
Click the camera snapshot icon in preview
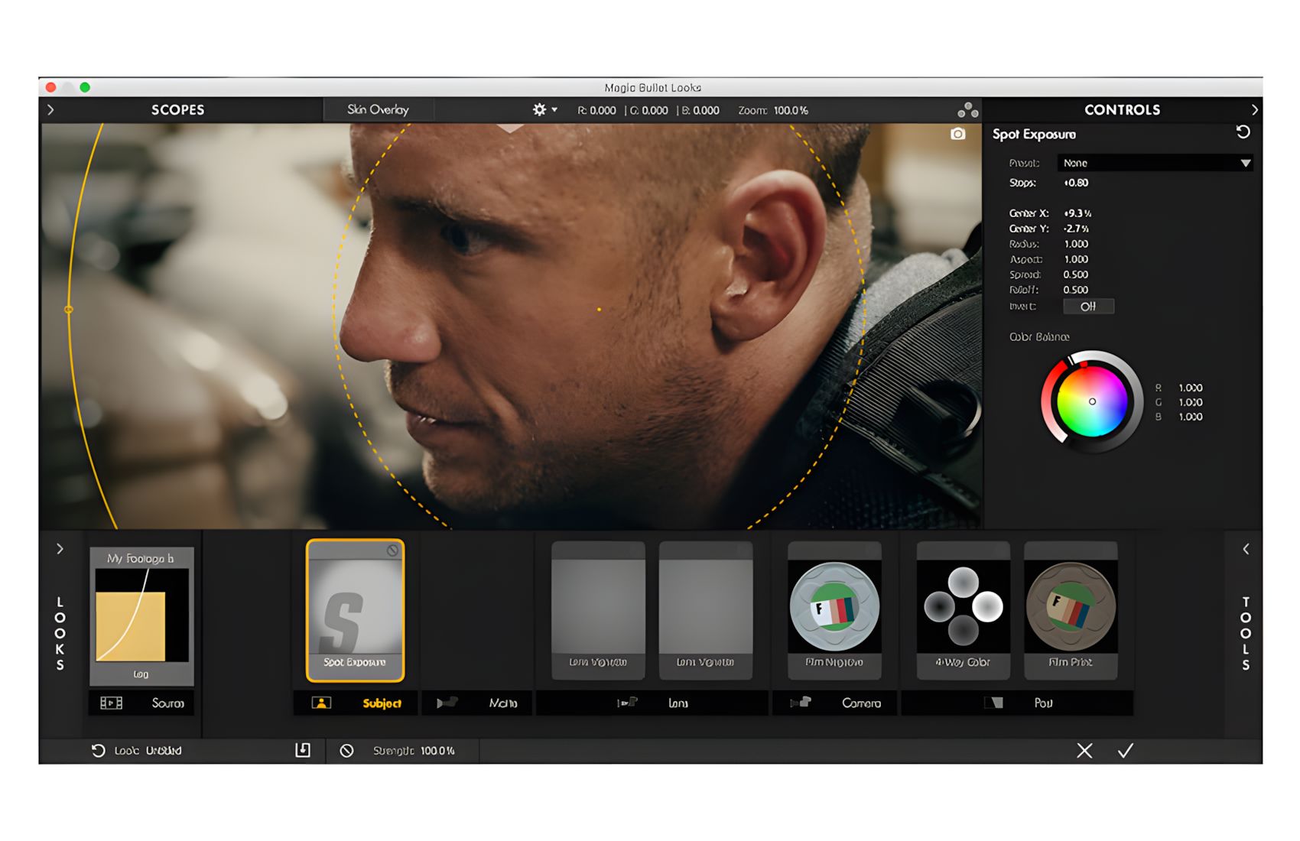(957, 134)
